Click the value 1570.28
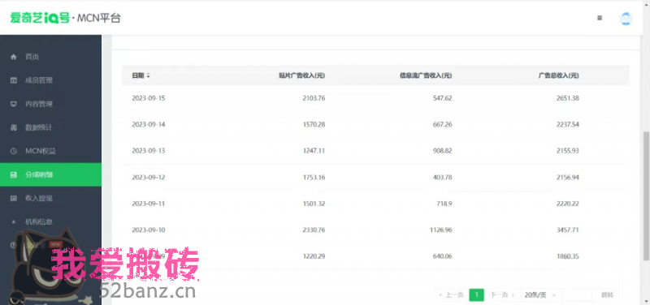The image size is (650, 305). click(314, 125)
